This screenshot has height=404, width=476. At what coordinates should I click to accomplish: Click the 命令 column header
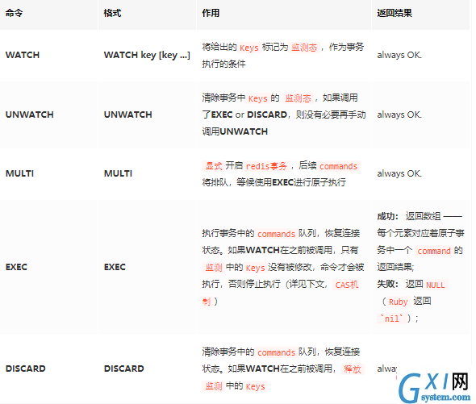pyautogui.click(x=14, y=13)
